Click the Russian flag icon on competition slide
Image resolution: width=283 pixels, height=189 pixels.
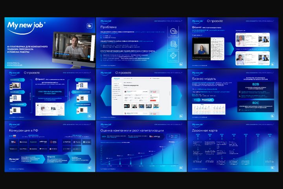coord(15,136)
